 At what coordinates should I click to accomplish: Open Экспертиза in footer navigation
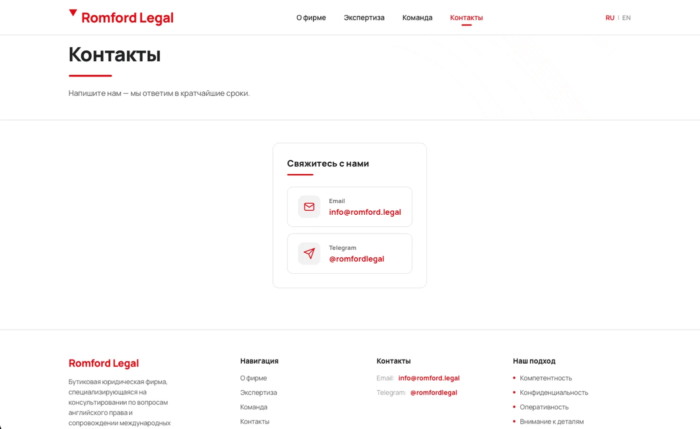[258, 393]
